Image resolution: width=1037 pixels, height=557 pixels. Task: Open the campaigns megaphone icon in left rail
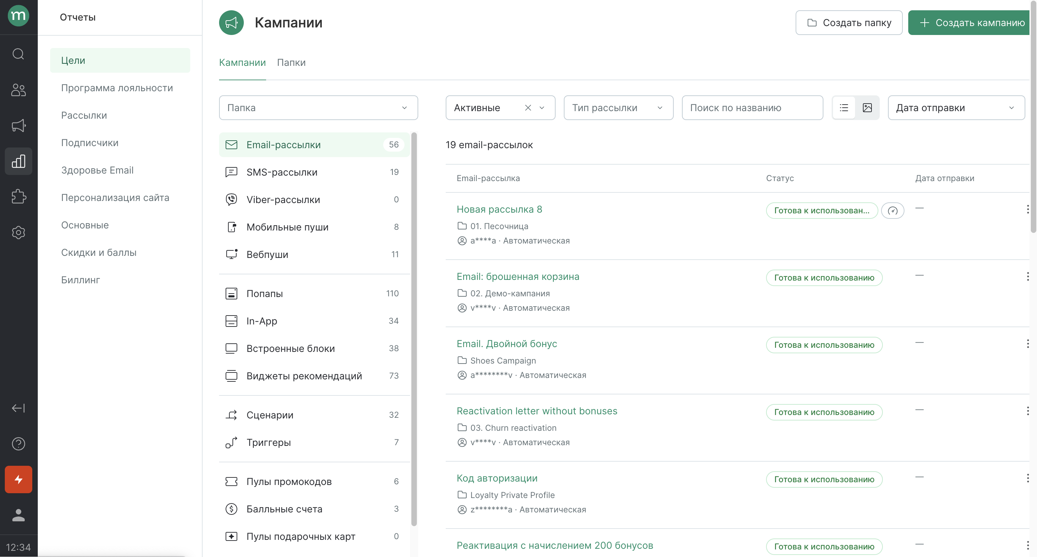click(x=19, y=126)
